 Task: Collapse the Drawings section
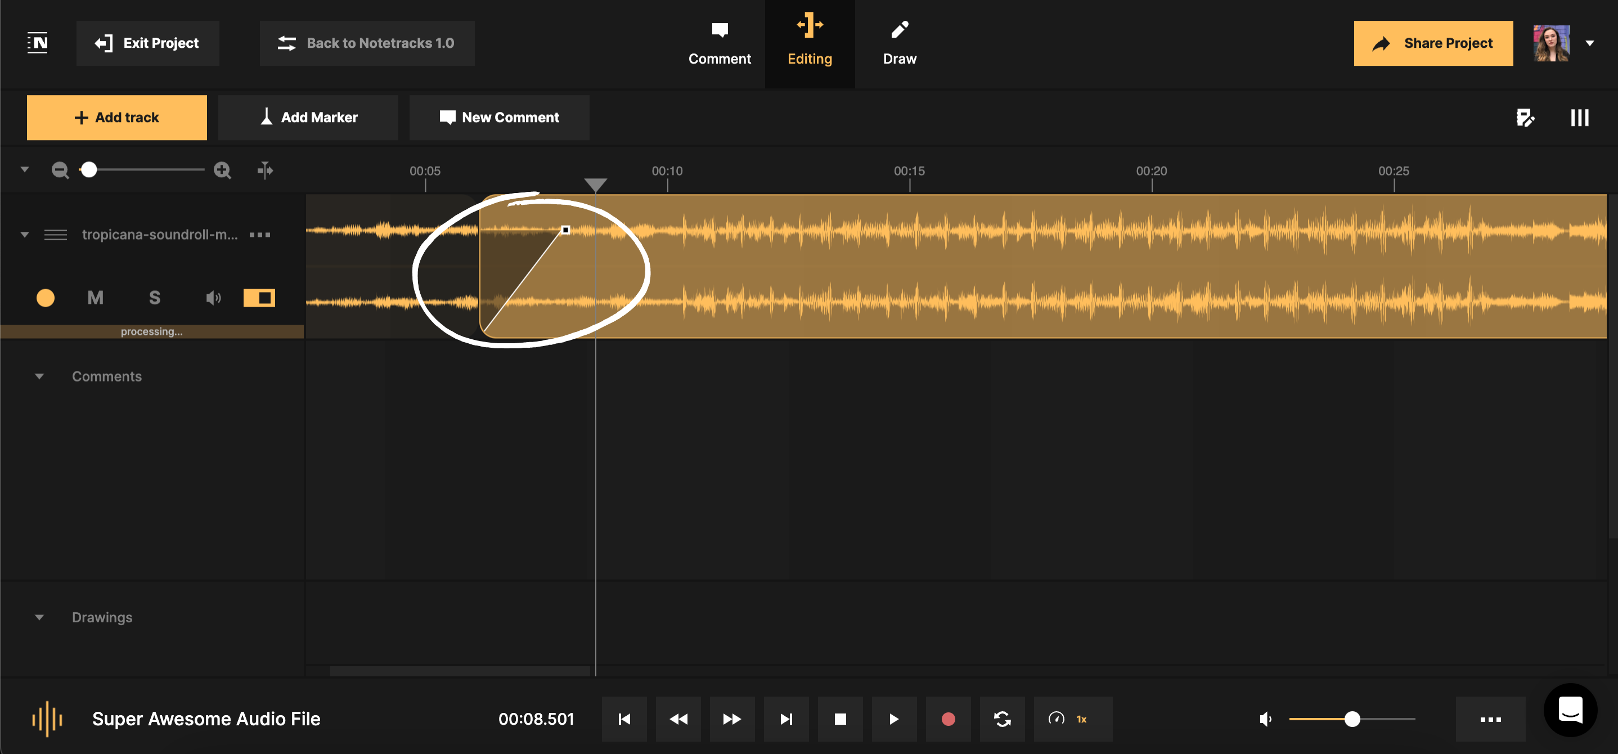[x=39, y=617]
